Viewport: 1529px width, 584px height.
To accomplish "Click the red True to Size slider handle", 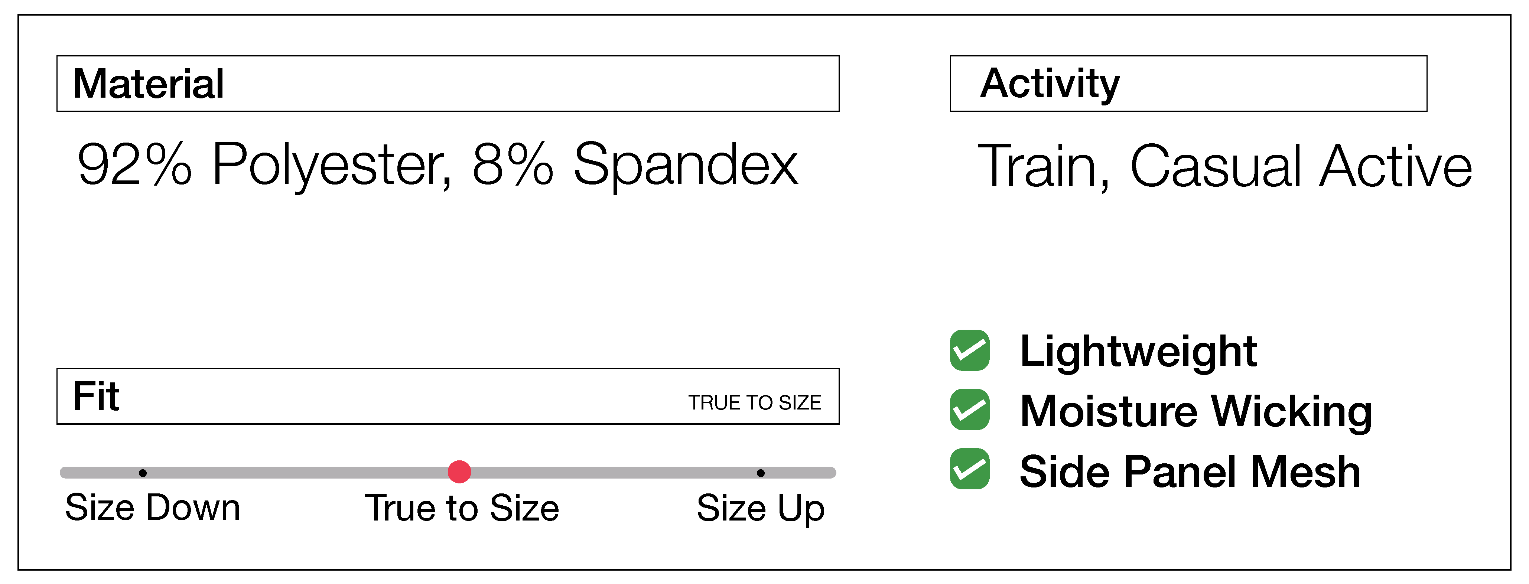I will tap(459, 472).
